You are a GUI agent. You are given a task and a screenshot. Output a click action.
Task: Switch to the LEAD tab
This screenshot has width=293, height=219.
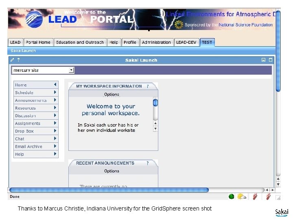15,42
